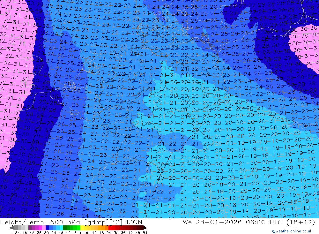Click the dark brown right arrow end of scale
Viewport: 319px width, 234px height.
[145, 228]
